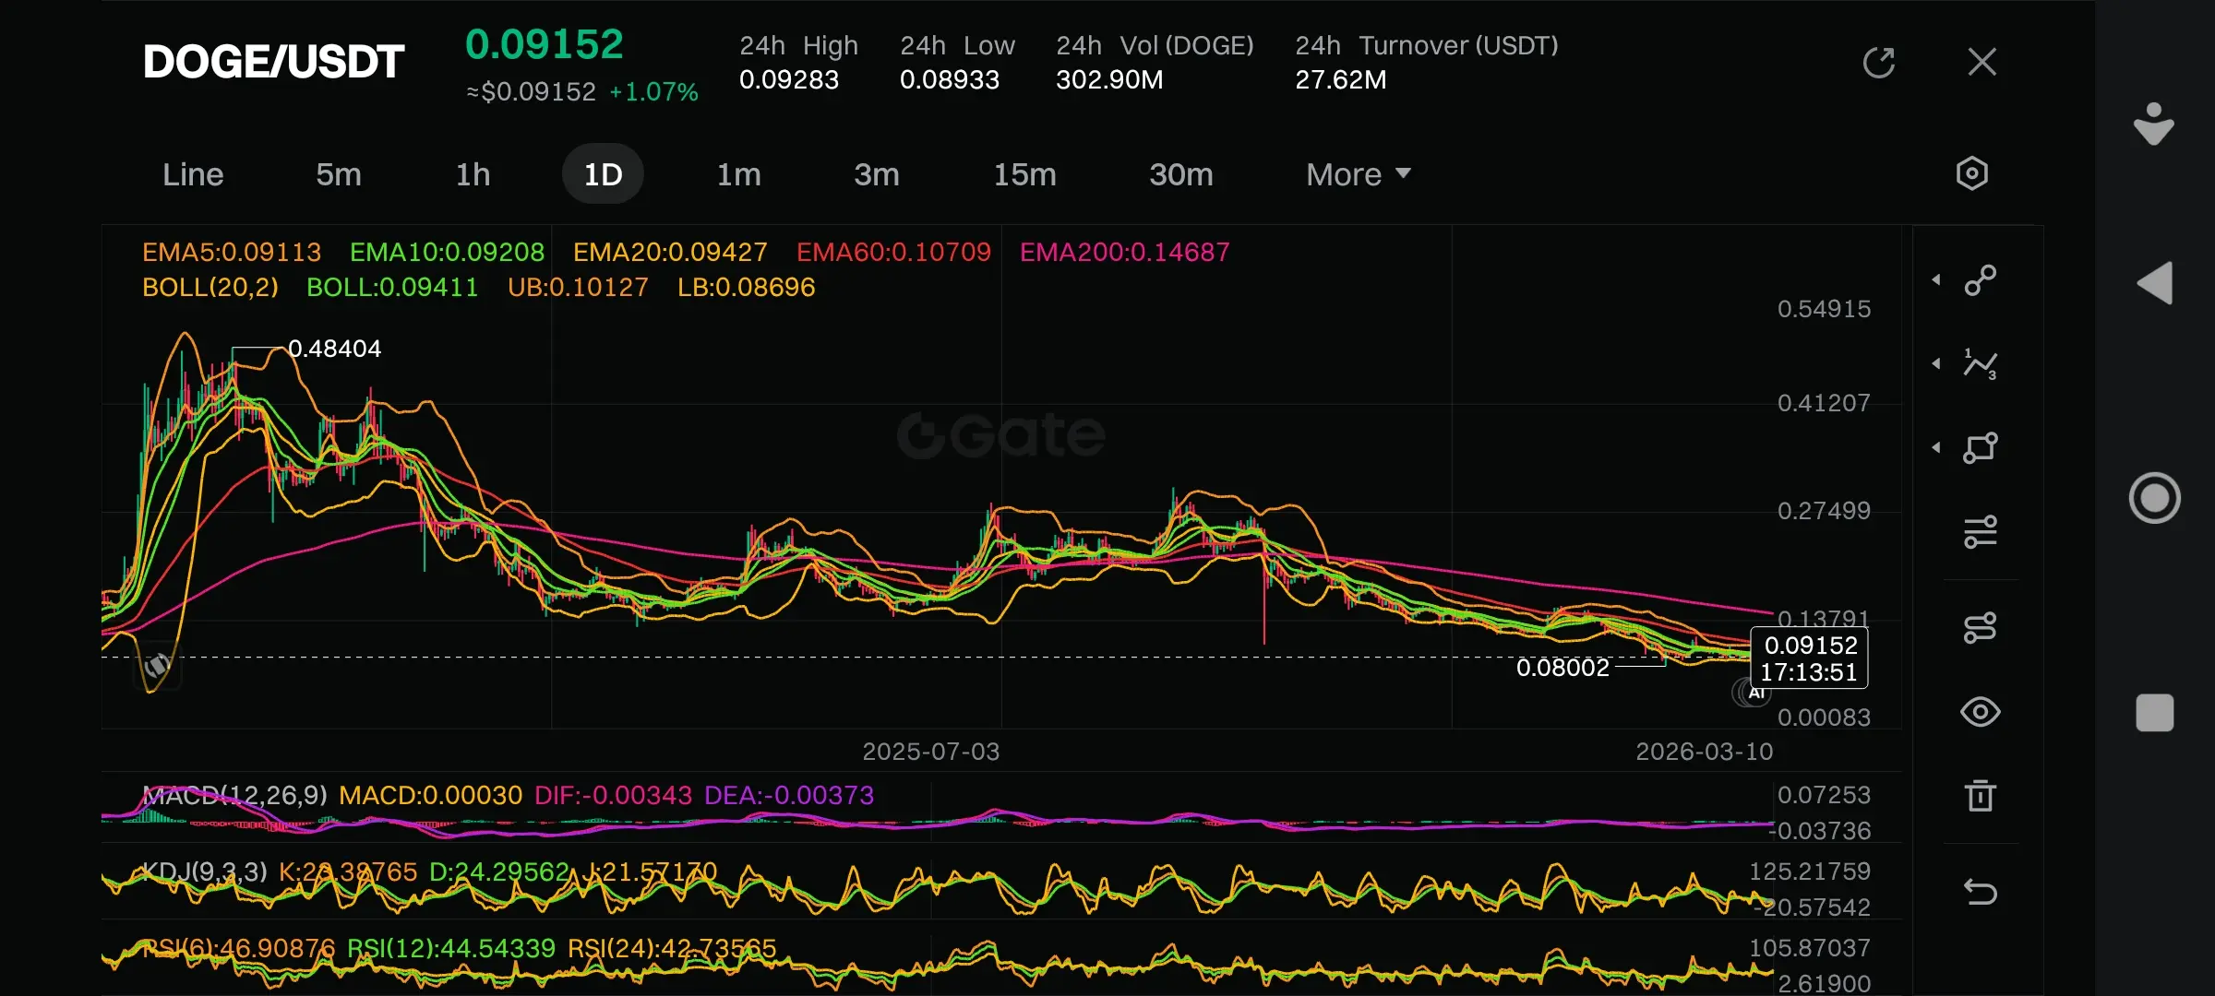This screenshot has width=2215, height=996.
Task: Select the rectangle shape drawing tool
Action: [1981, 448]
